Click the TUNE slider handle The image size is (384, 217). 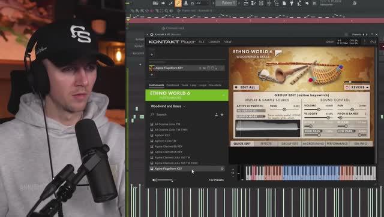tap(284, 110)
